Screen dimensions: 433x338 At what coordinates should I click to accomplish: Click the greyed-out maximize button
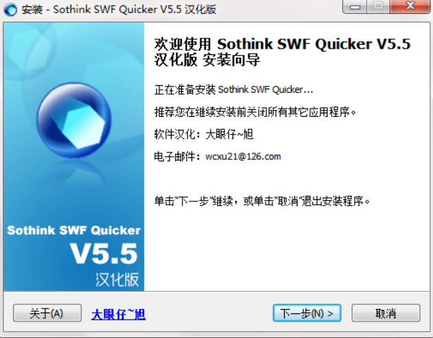(x=378, y=6)
